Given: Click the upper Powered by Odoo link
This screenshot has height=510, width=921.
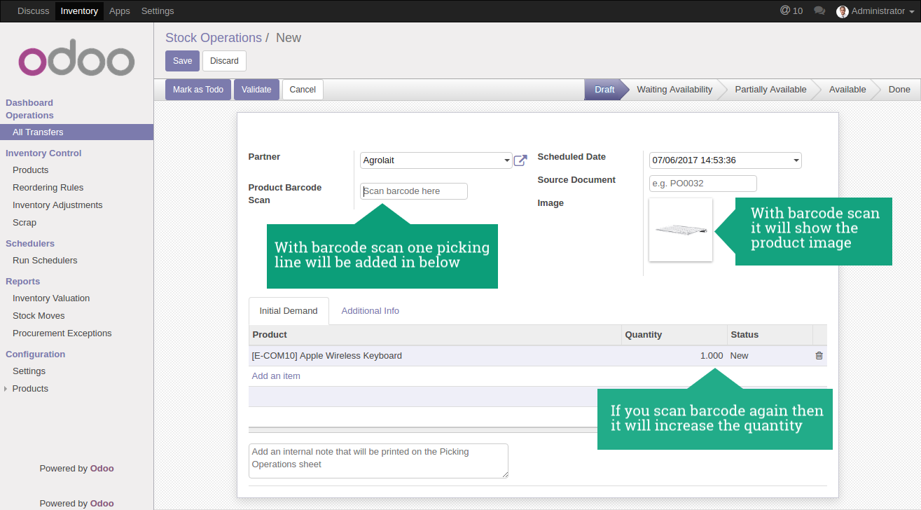Looking at the screenshot, I should [x=76, y=469].
